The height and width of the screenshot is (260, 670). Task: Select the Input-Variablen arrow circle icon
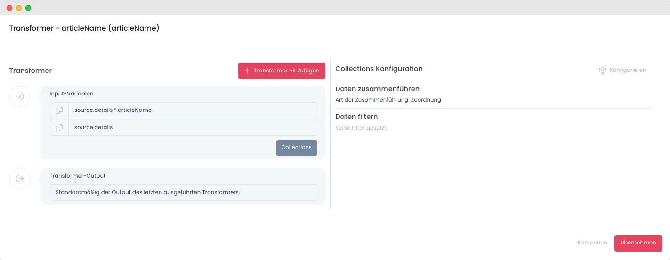pyautogui.click(x=20, y=97)
